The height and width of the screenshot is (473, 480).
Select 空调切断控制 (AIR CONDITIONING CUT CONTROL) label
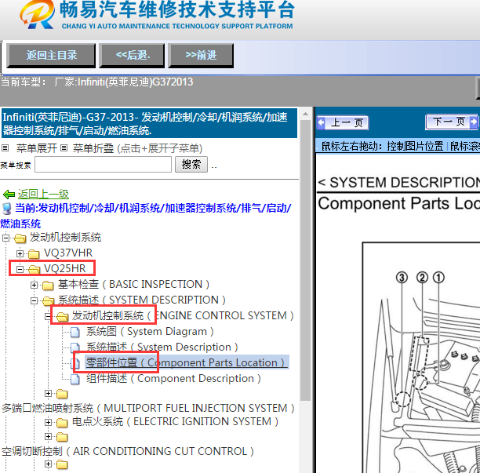[x=128, y=451]
